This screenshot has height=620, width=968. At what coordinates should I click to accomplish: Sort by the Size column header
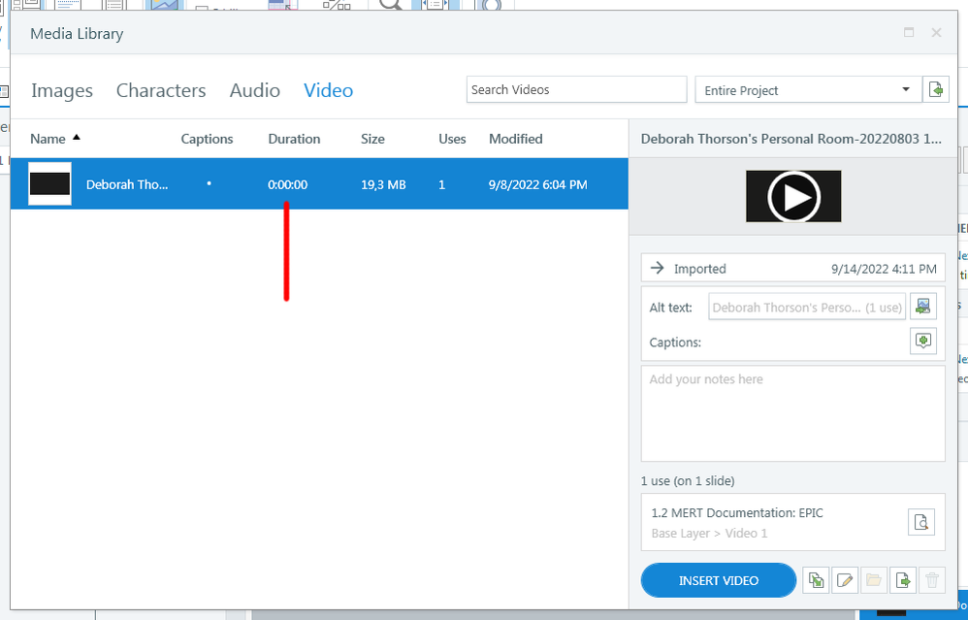[x=372, y=139]
